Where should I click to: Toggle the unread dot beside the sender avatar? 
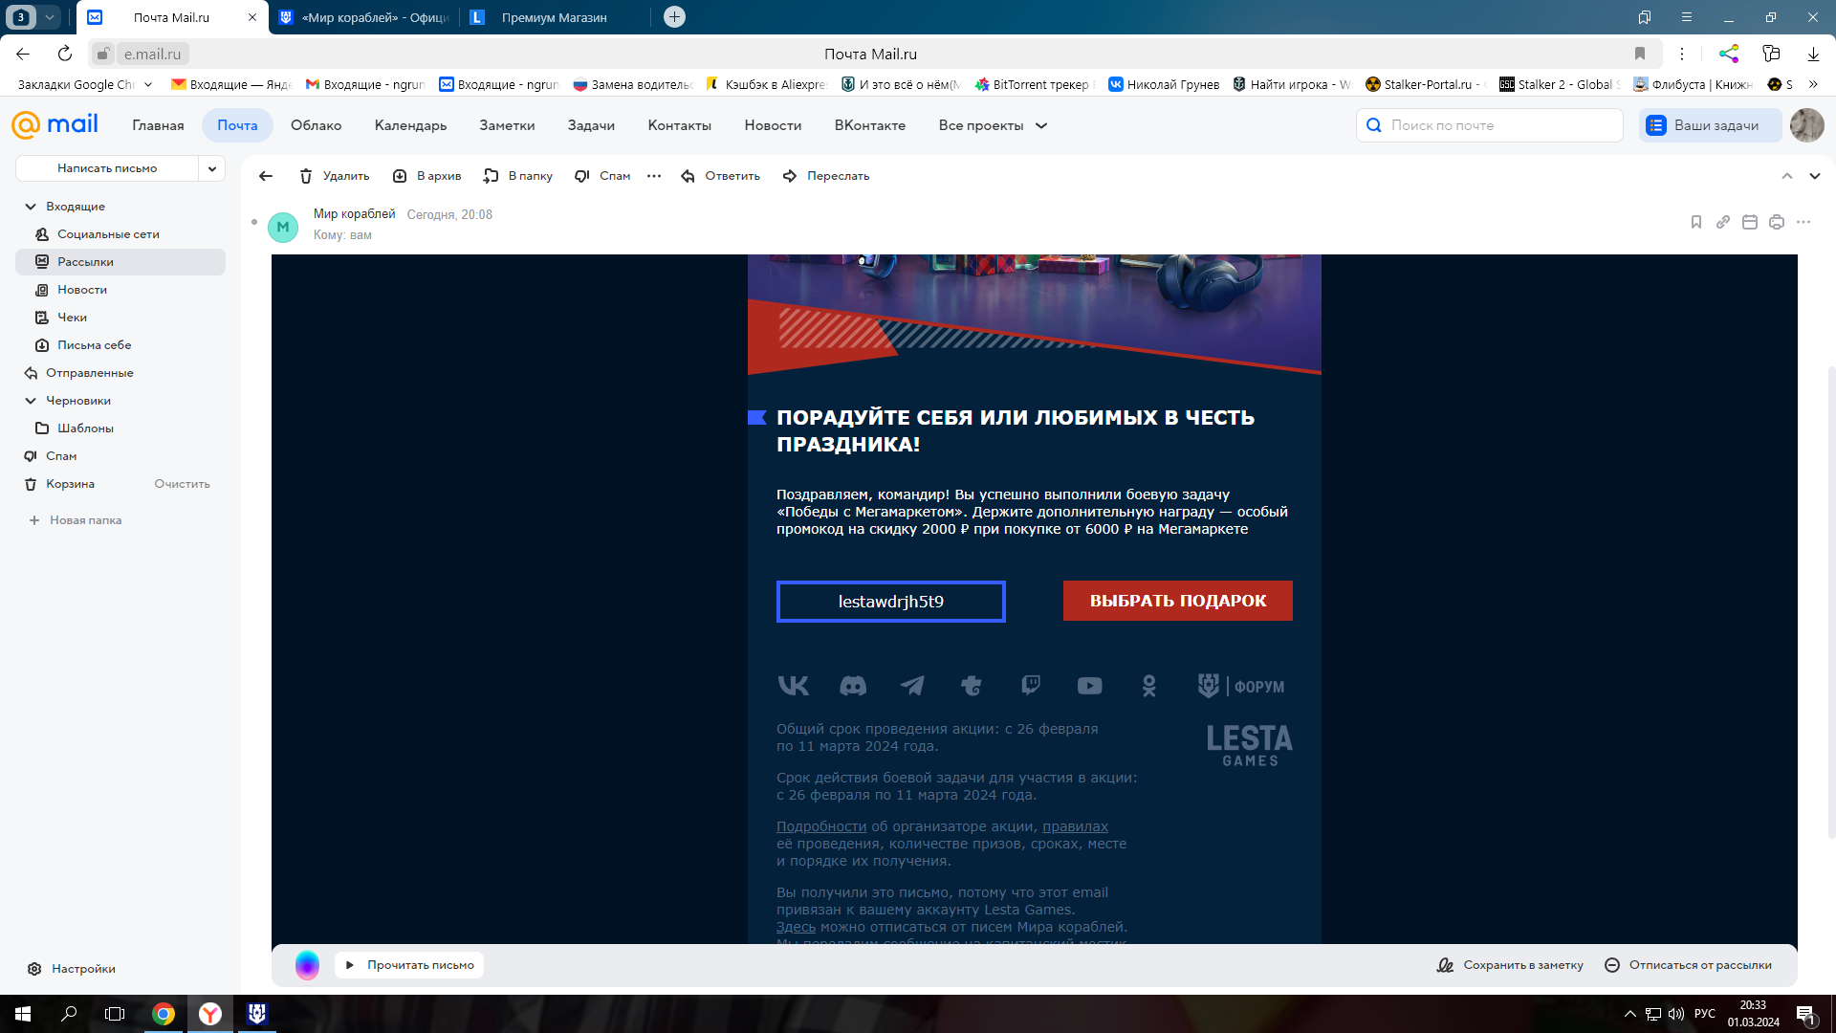(x=254, y=222)
